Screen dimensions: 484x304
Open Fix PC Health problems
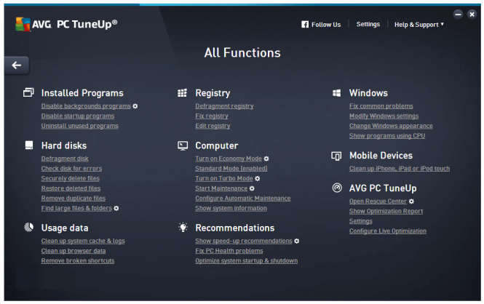click(229, 251)
